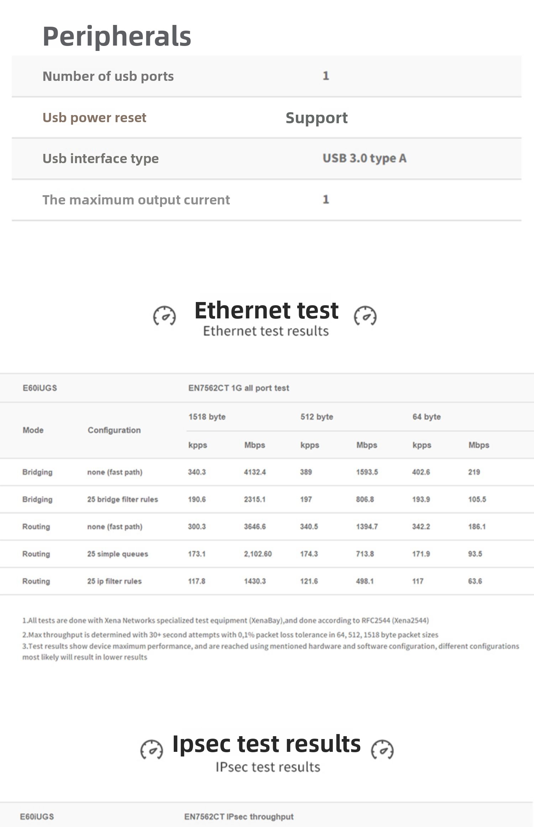Select the USB 3.0 type A value
The image size is (534, 827).
point(364,158)
